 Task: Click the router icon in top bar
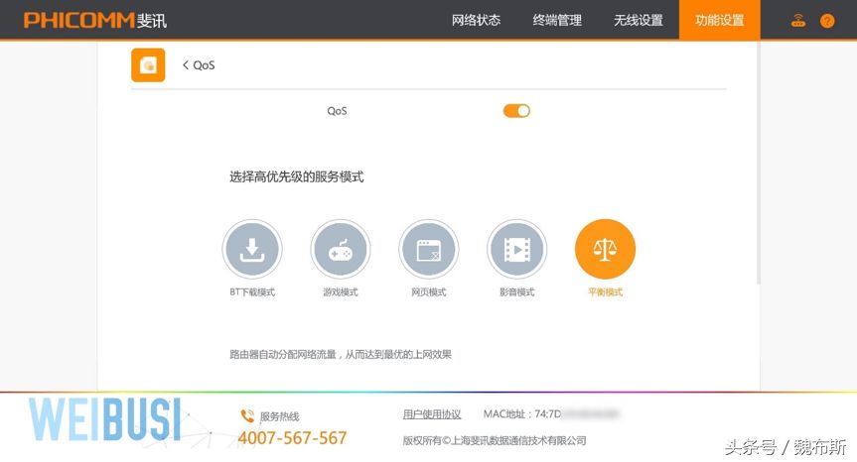[798, 21]
